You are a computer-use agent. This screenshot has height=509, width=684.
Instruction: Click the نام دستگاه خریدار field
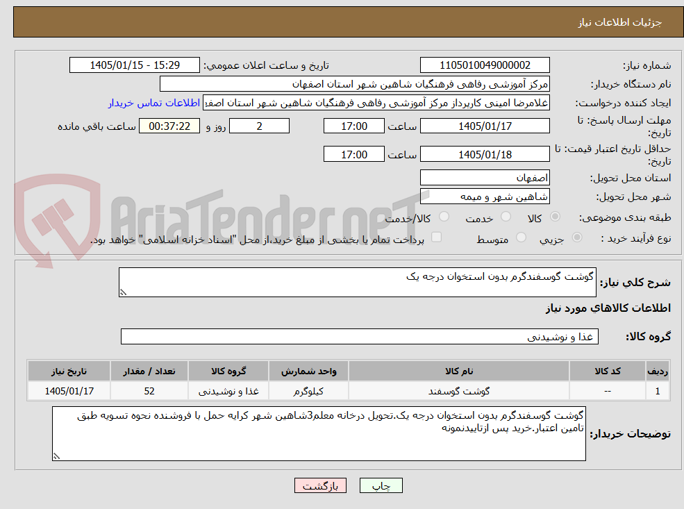(355, 84)
